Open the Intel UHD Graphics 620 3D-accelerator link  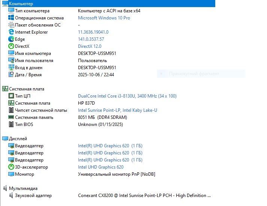pos(100,167)
